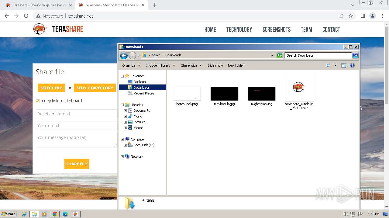This screenshot has height=218, width=389.
Task: Open the address bar history dropdown
Action: tap(272, 55)
